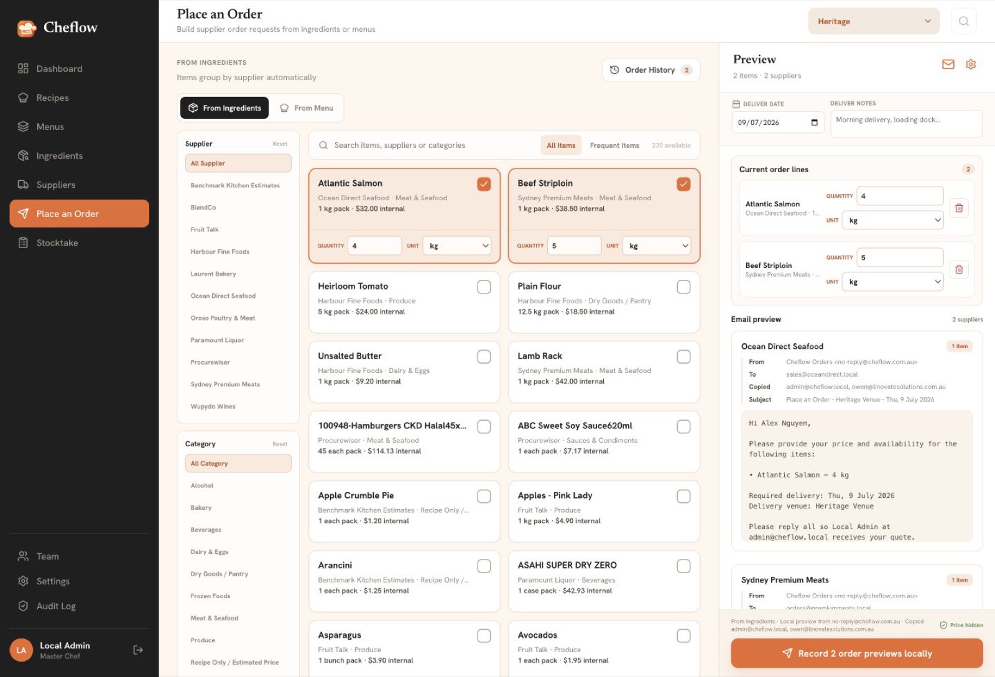Click the LA user avatar
Image resolution: width=995 pixels, height=677 pixels.
click(x=21, y=650)
